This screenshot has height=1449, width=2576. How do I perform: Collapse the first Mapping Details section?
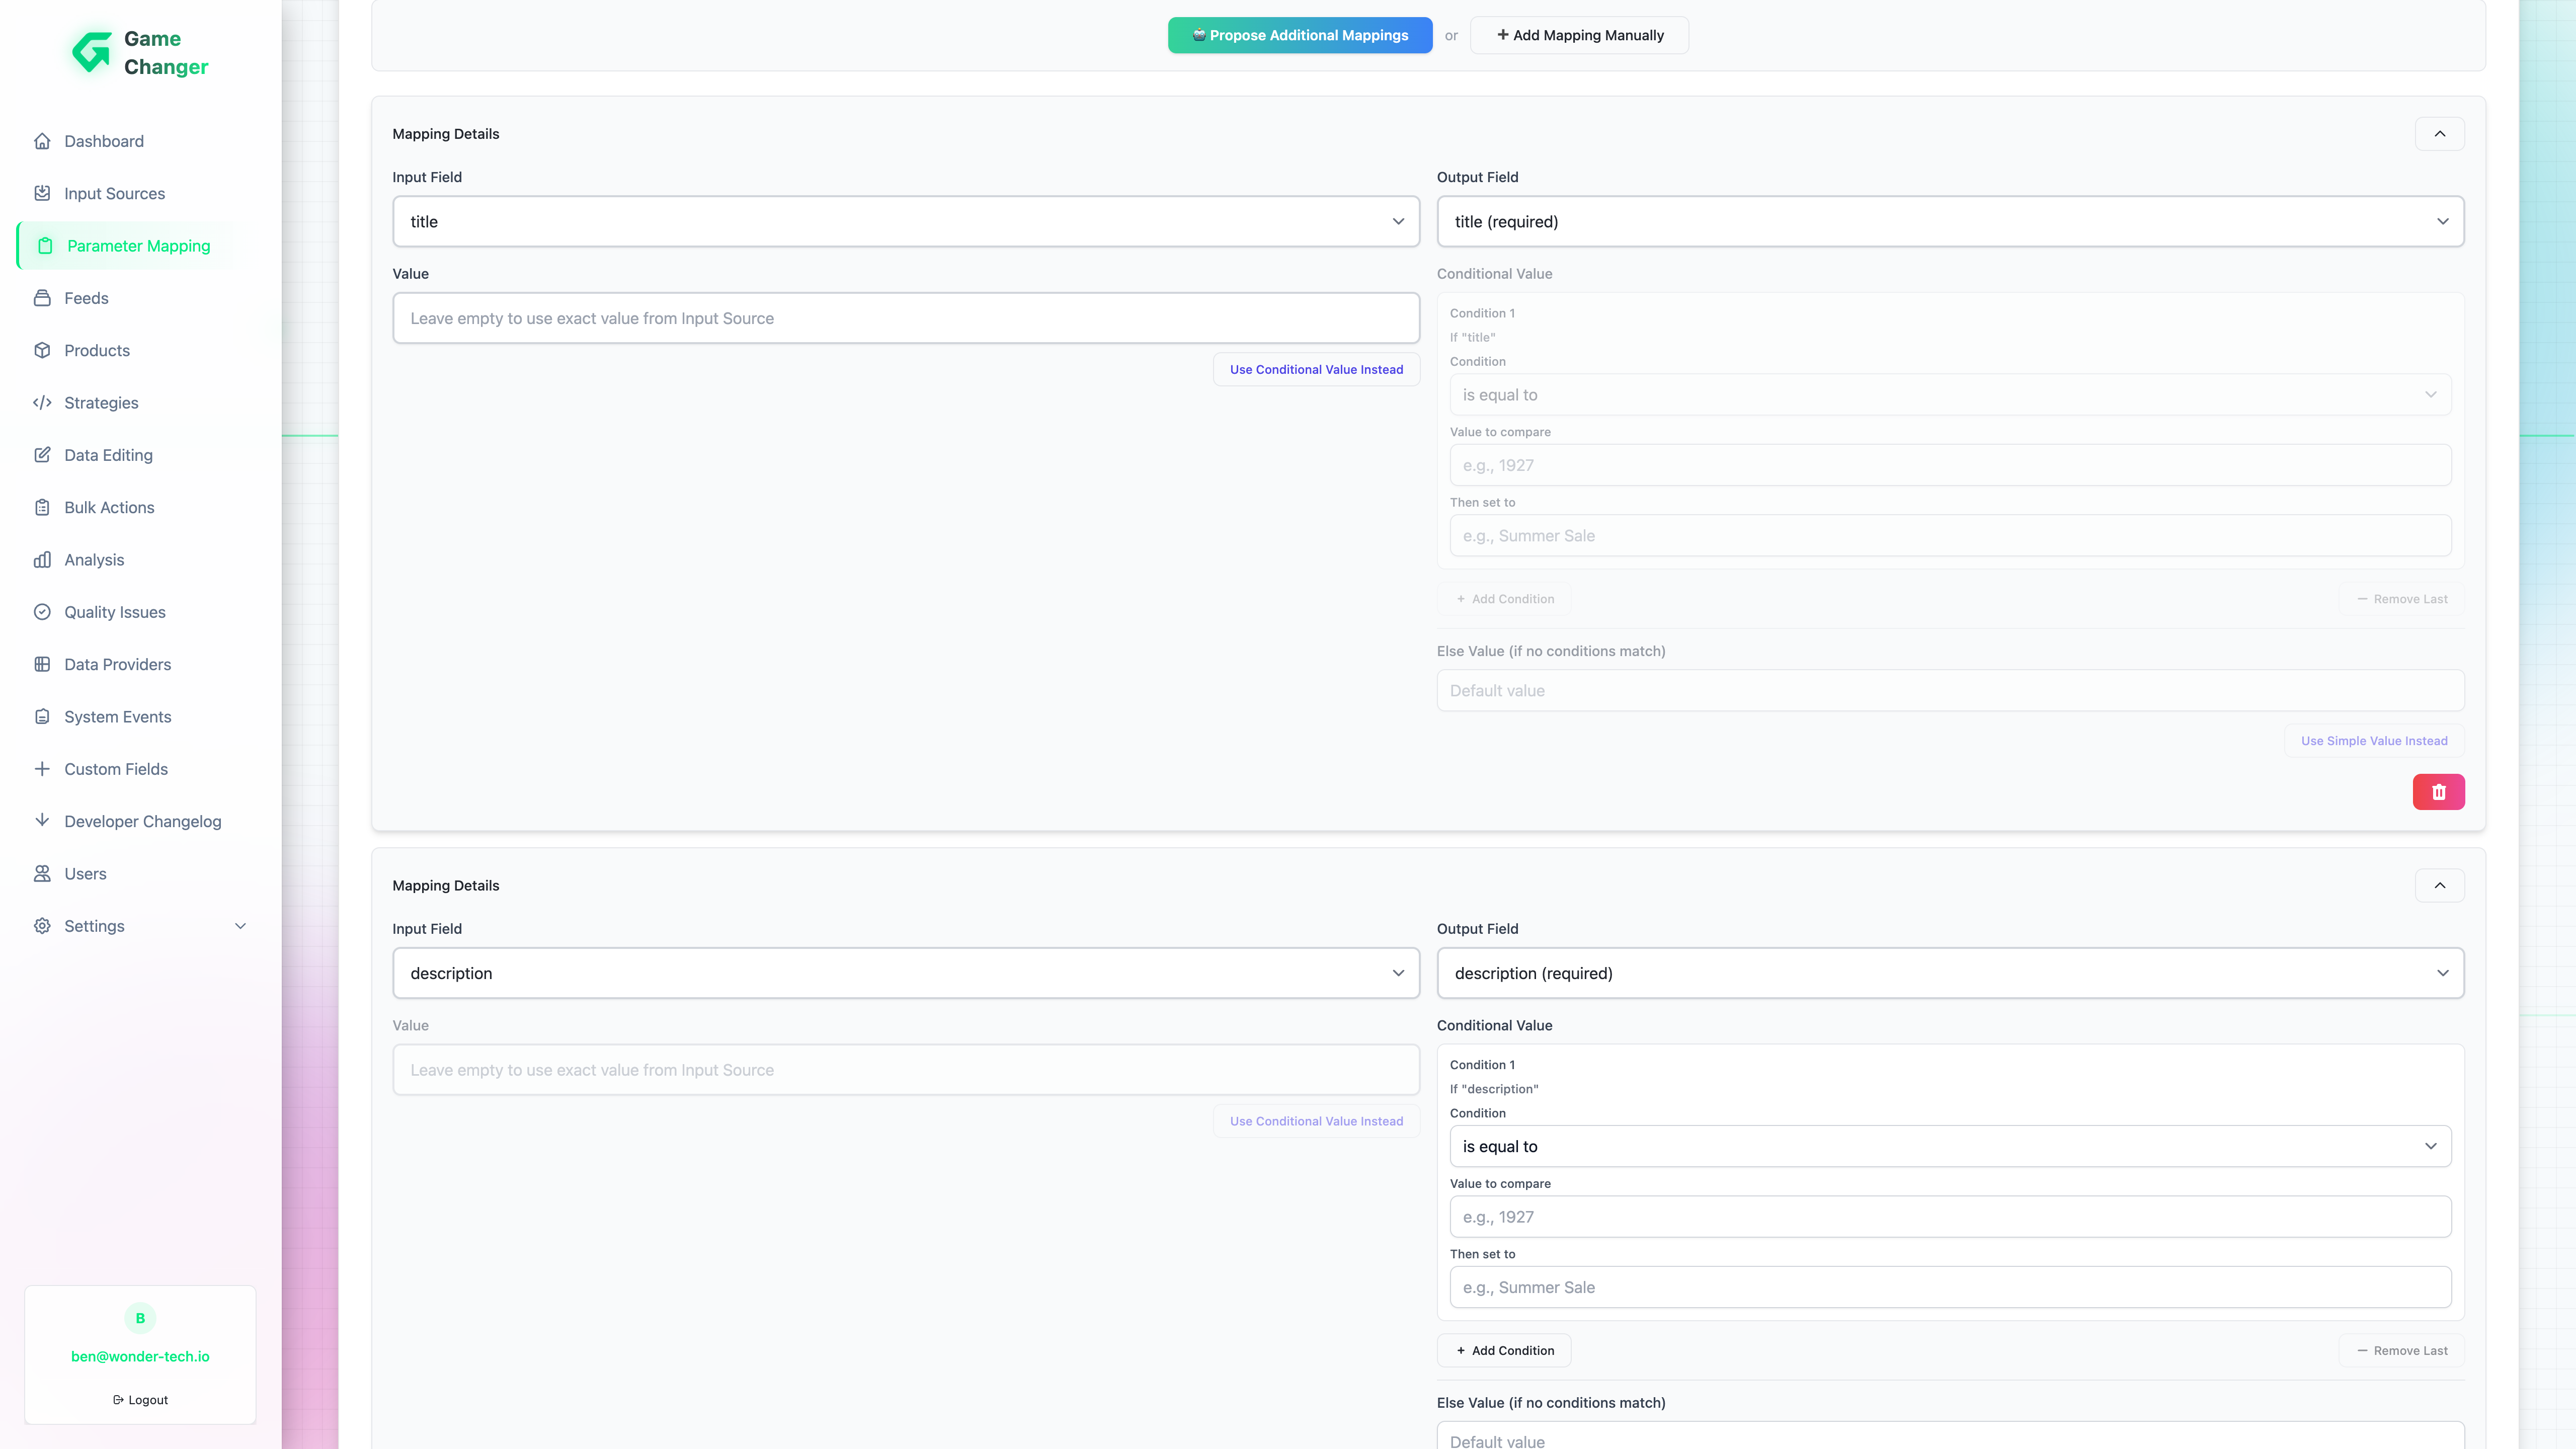tap(2440, 133)
